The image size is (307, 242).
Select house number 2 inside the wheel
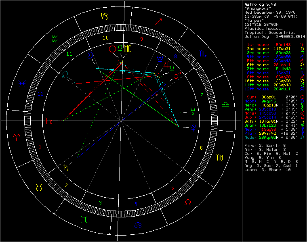click(x=66, y=185)
